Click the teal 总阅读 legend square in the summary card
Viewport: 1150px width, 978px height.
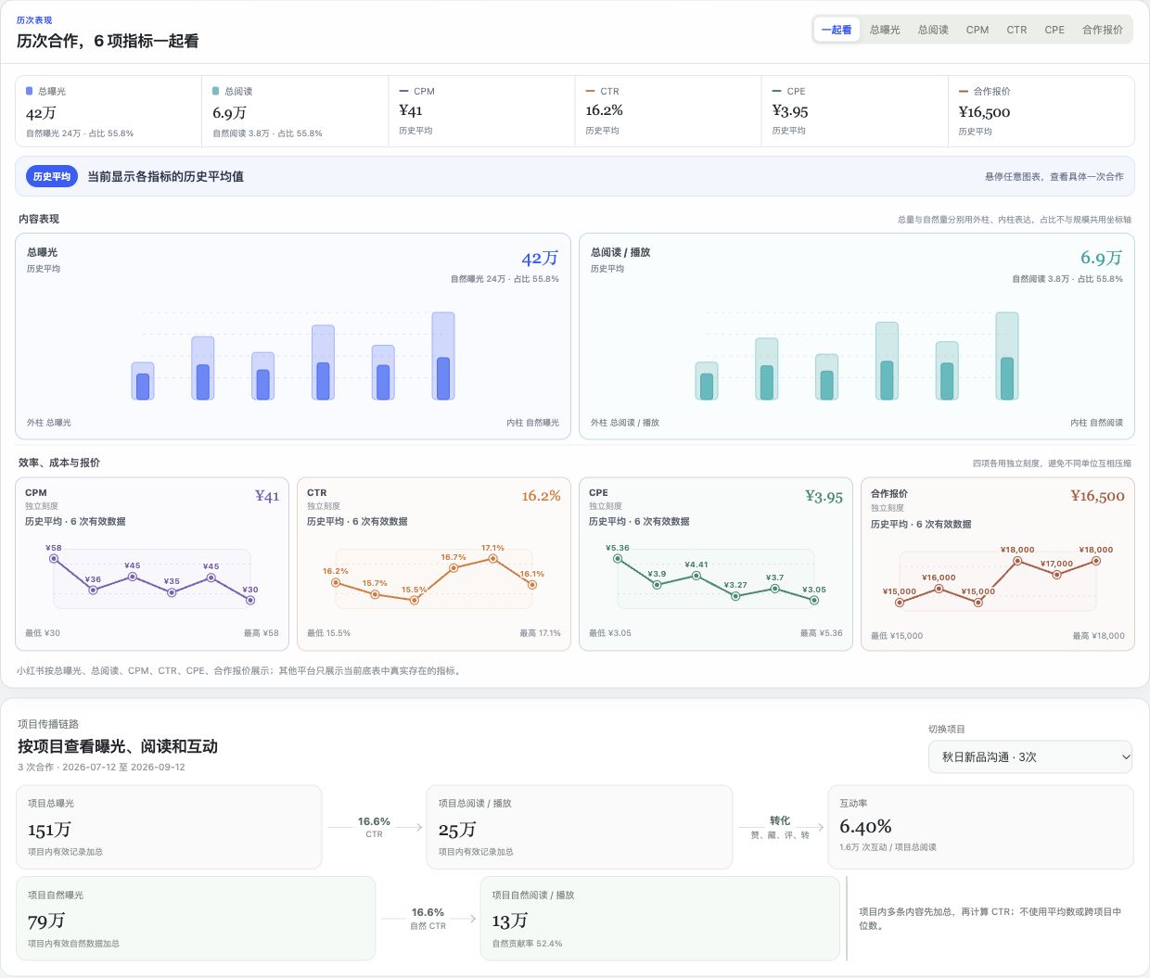tap(216, 91)
